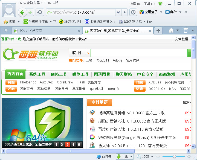Close the 西西软件园 tab
Screen dimensions: 197x160
150,31
